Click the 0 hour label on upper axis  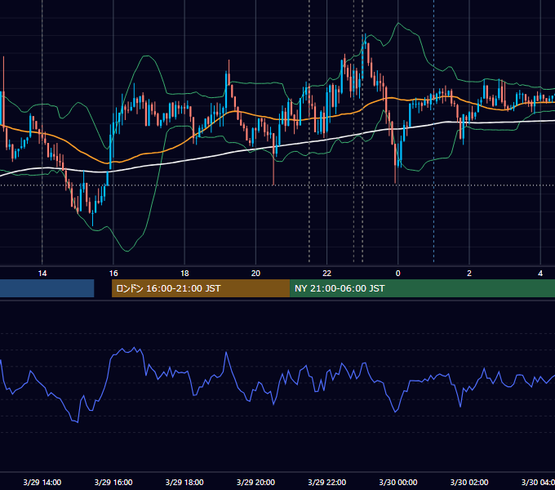tap(397, 274)
